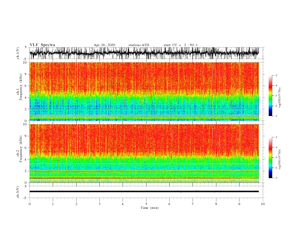Click the "8" tick on ch.1 frequency axis

pos(26,74)
